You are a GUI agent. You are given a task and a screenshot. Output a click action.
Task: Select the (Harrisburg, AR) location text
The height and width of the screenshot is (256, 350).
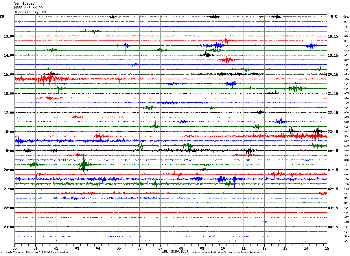click(x=30, y=12)
